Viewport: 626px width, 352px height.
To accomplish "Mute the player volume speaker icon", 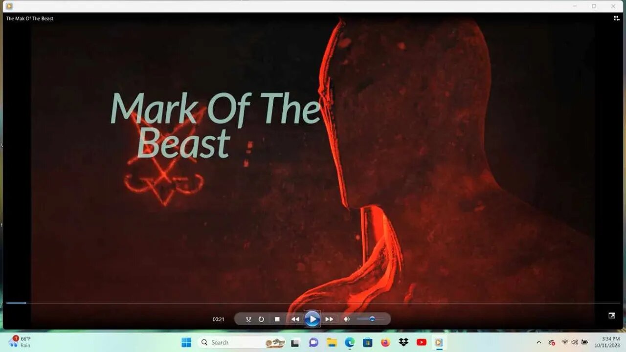I will [x=347, y=319].
